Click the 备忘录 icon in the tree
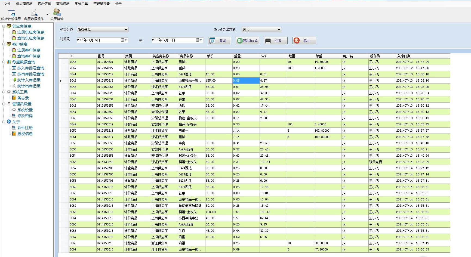Screen dimensions: 471x257 (x=14, y=98)
